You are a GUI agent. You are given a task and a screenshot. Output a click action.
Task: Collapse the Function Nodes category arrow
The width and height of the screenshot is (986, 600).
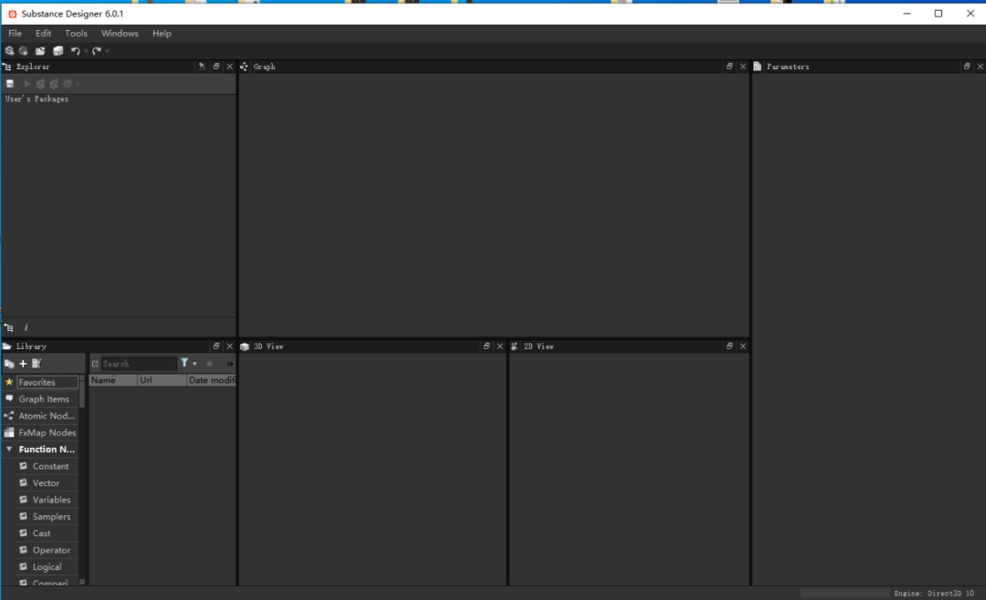click(x=9, y=450)
